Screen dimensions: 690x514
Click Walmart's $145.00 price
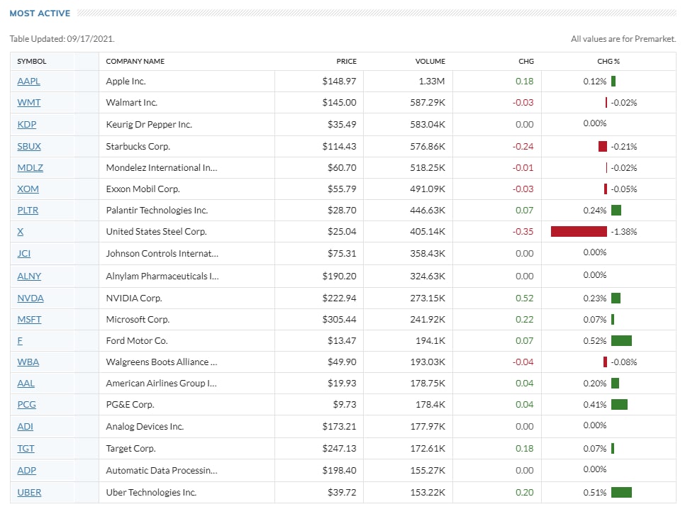tap(339, 103)
